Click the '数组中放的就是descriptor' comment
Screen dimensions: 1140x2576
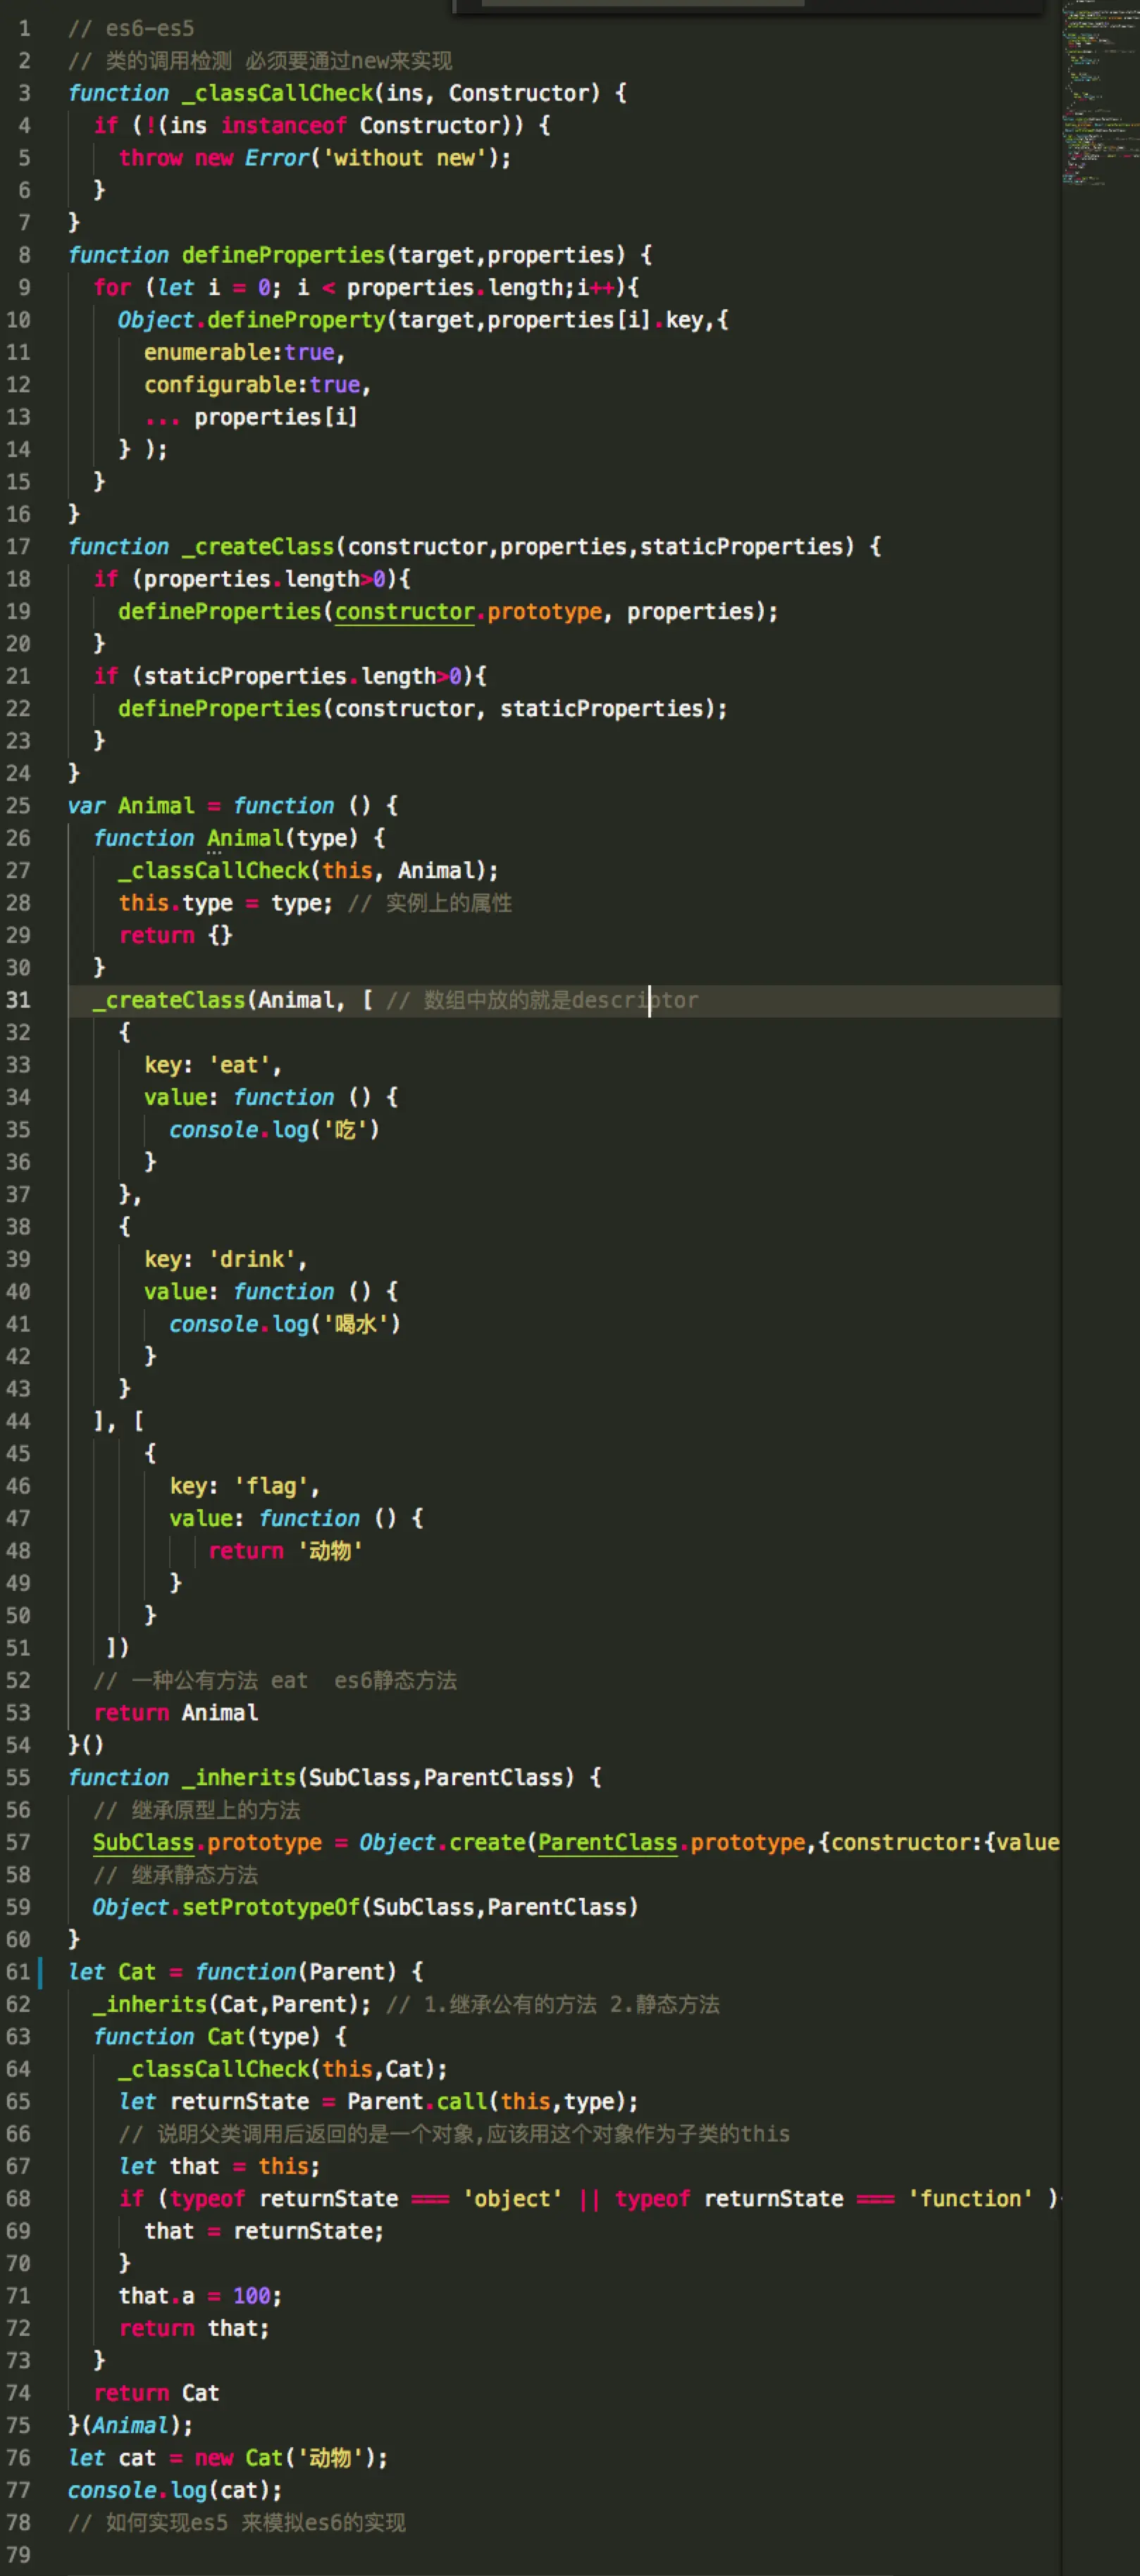[561, 1000]
